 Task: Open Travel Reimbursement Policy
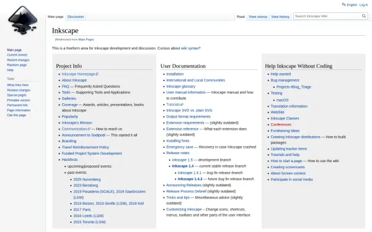coord(86,147)
